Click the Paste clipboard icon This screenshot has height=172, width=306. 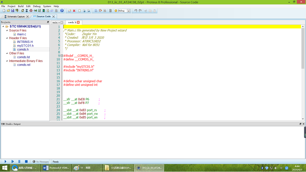154,11
